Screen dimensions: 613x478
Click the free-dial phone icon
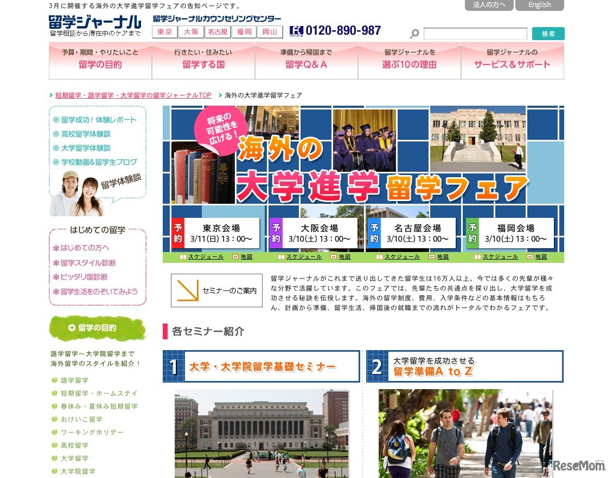(296, 31)
